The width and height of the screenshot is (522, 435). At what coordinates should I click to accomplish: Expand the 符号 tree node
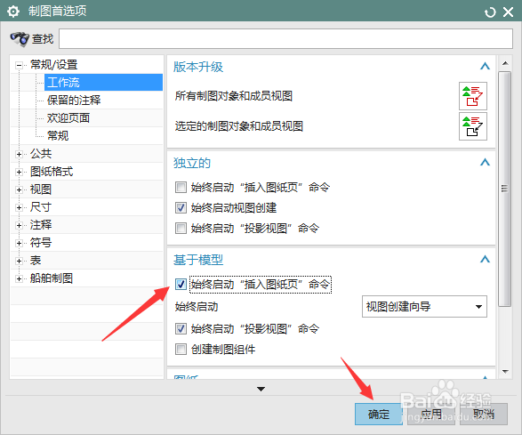click(19, 243)
